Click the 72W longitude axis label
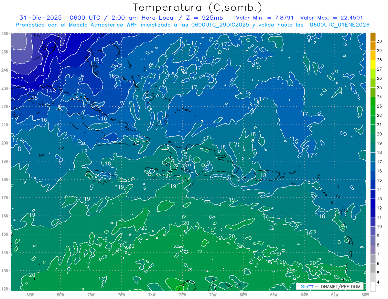This screenshot has width=388, height=299. [x=182, y=294]
